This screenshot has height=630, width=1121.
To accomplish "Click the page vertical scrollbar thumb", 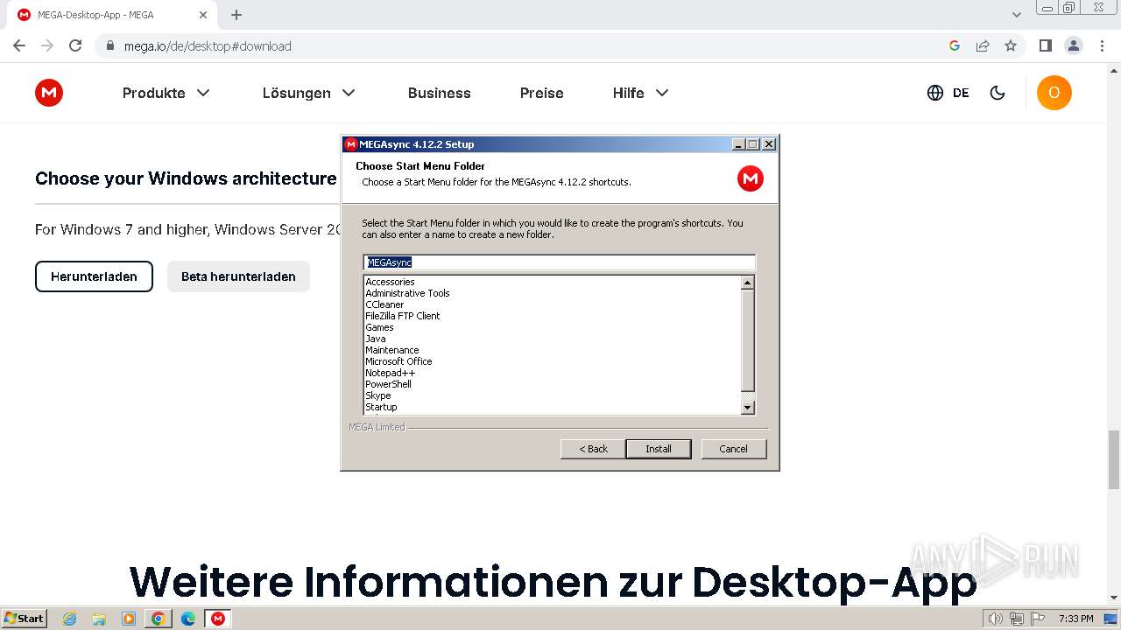I will pos(1114,459).
